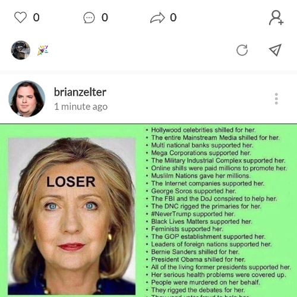Viewport: 297px width, 297px height.
Task: Tap the share count number
Action: [x=173, y=17]
